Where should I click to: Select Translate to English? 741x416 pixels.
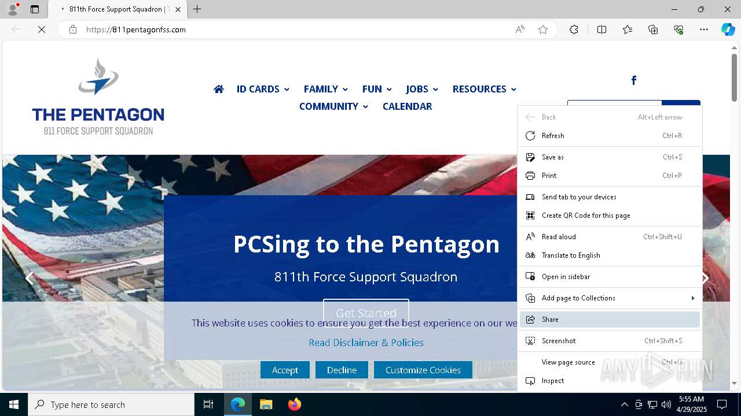coord(610,255)
